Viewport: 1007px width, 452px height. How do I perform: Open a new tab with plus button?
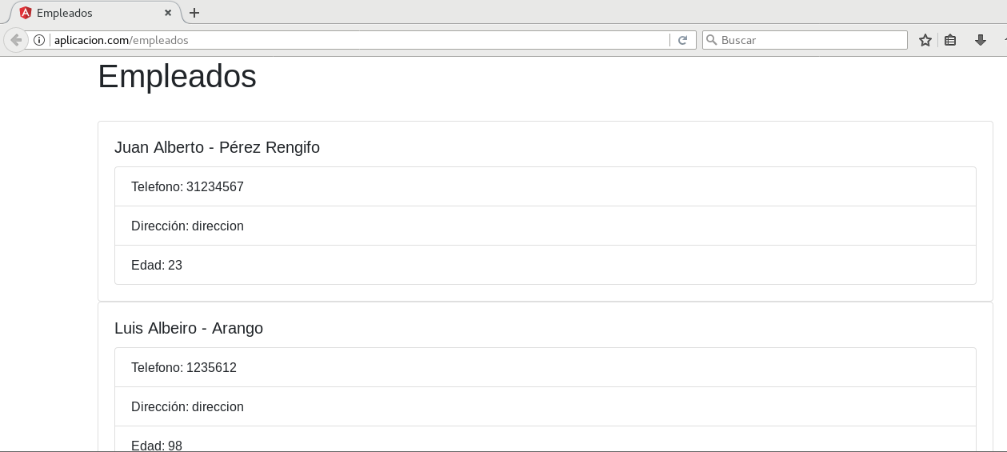pos(194,13)
